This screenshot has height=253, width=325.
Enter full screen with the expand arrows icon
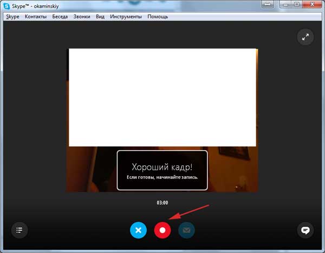click(x=305, y=37)
